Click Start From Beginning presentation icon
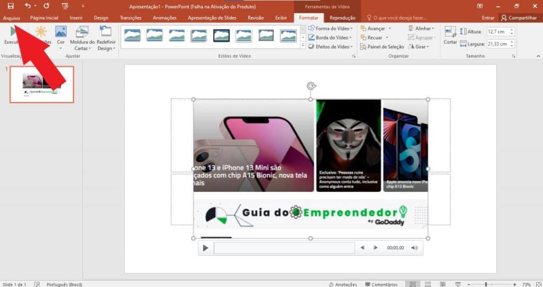The height and width of the screenshot is (287, 543). point(64,6)
